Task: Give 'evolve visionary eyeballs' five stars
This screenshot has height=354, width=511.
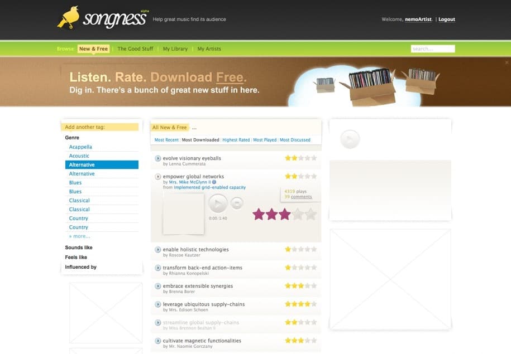Action: (314, 158)
